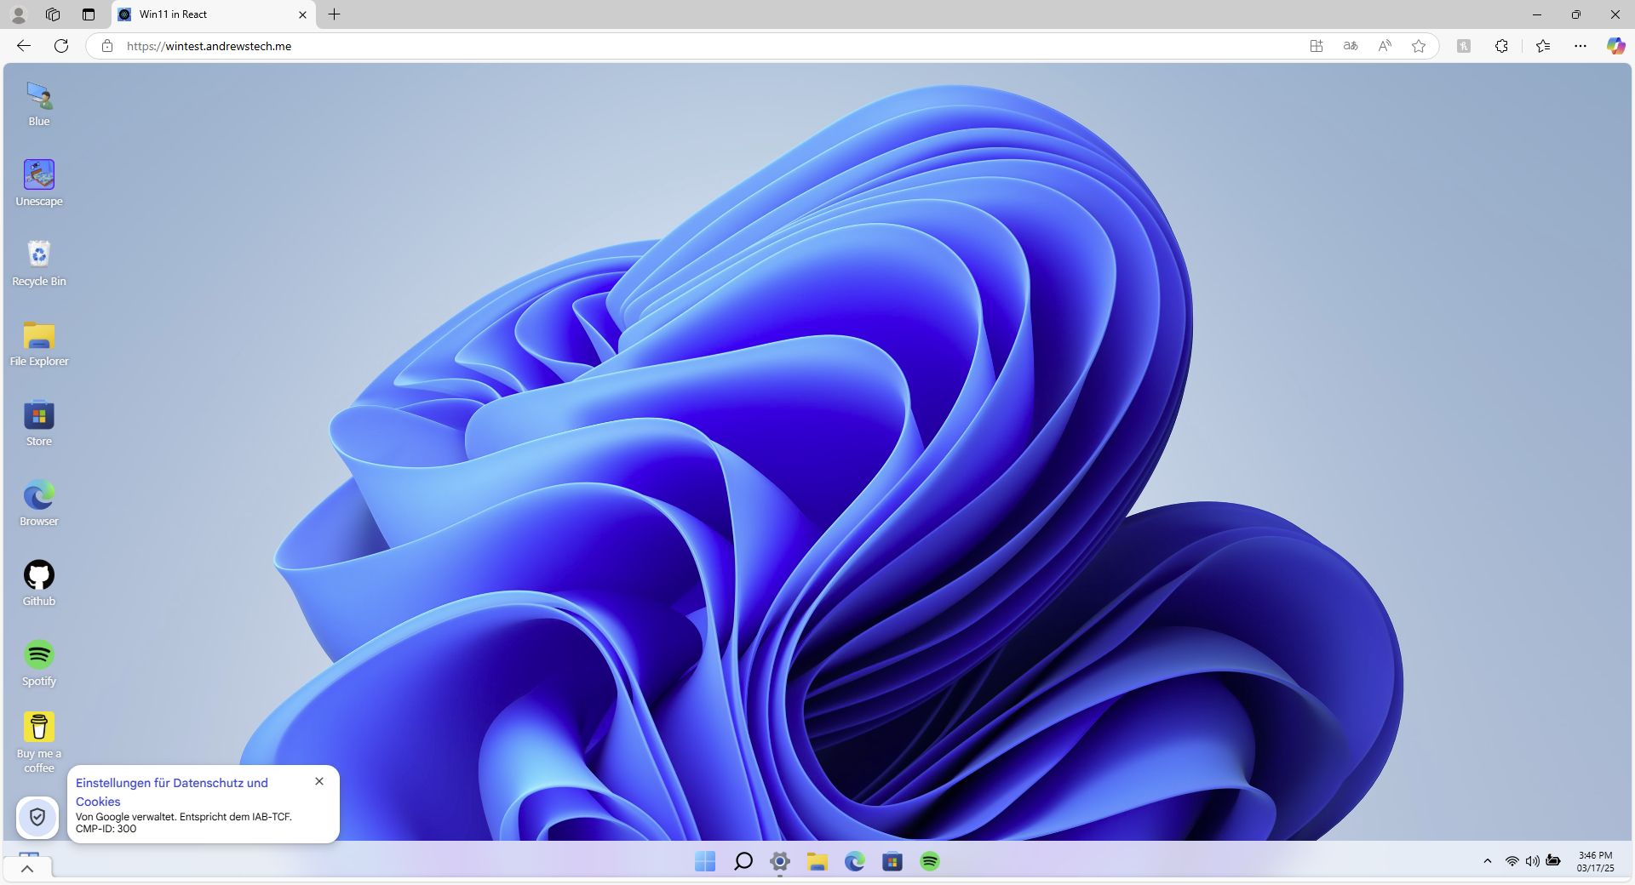The image size is (1635, 885).
Task: Toggle the vertical tabs button
Action: pyautogui.click(x=89, y=14)
